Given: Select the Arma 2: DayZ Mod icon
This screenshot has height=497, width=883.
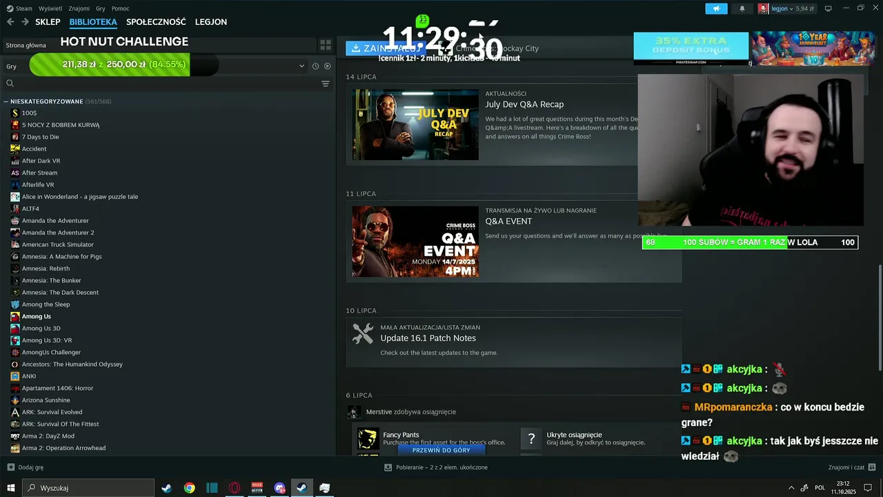Looking at the screenshot, I should tap(15, 436).
